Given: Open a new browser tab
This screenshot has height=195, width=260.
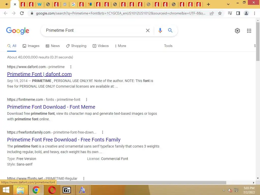Looking at the screenshot, I should tap(208, 4).
